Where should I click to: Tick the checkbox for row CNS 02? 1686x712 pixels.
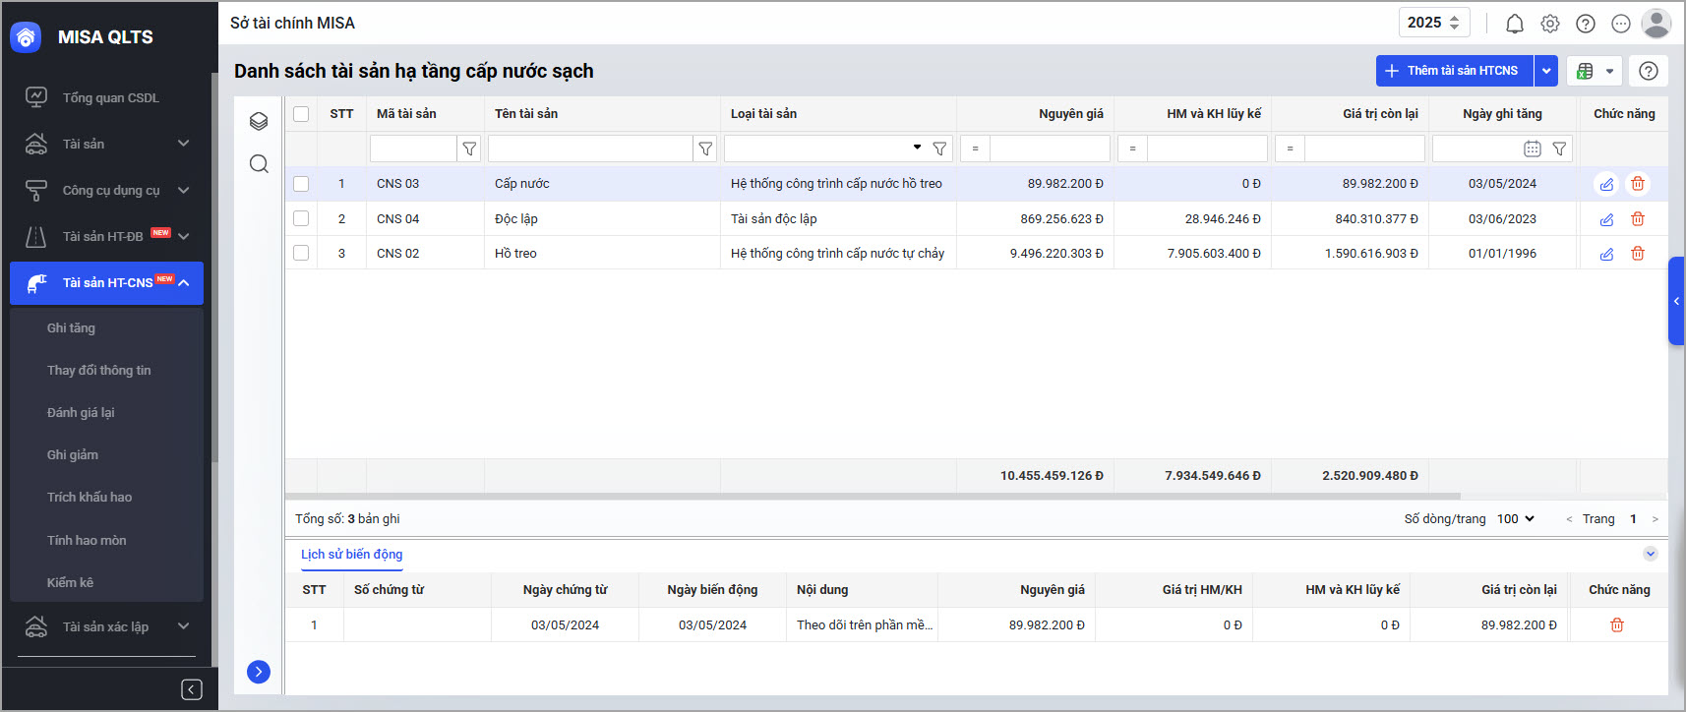click(x=301, y=254)
